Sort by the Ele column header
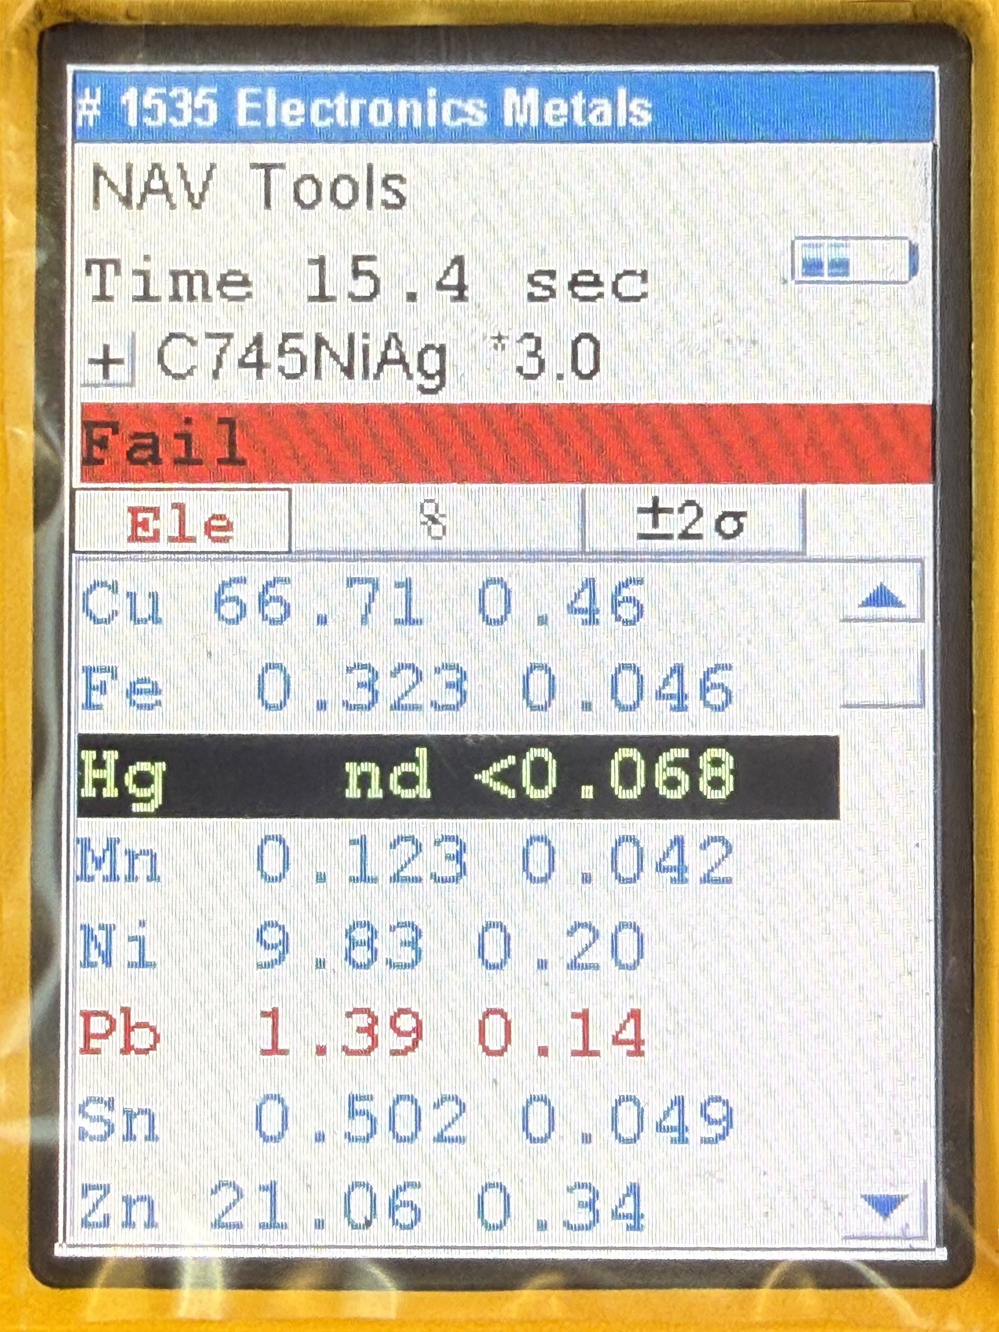 [x=181, y=522]
